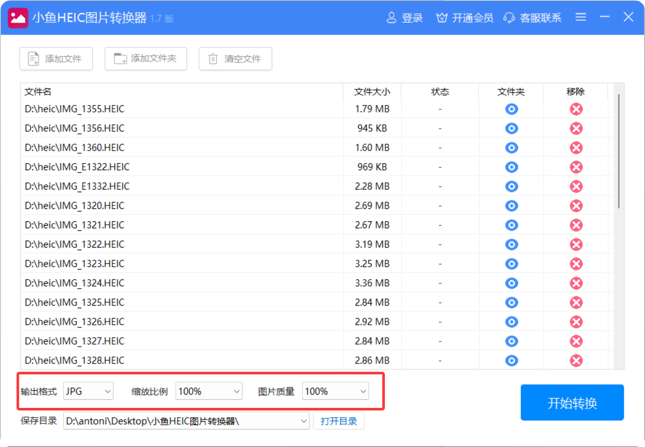
Task: Click the file list vertical scrollbar
Action: point(618,150)
